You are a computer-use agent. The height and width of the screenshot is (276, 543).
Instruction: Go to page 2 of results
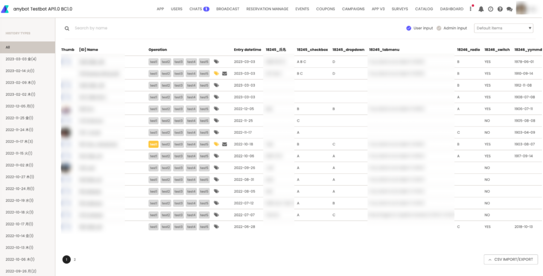pos(75,260)
